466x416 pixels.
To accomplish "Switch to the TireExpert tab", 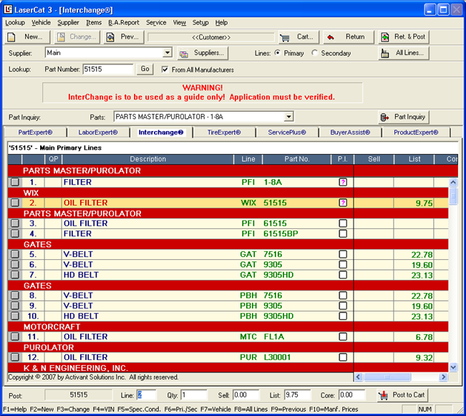I will point(223,132).
